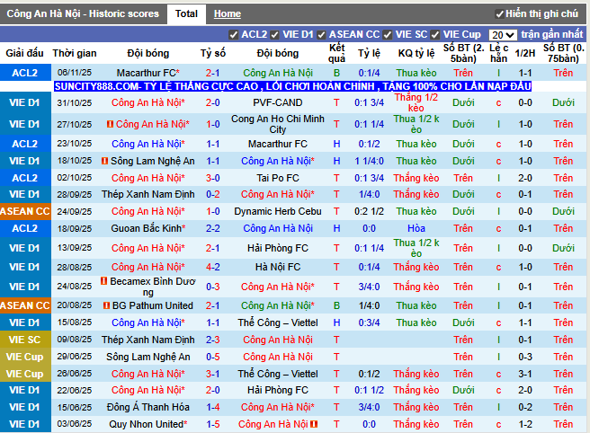Switch to the Home tab
Screen dimensions: 590x433
[x=228, y=13]
